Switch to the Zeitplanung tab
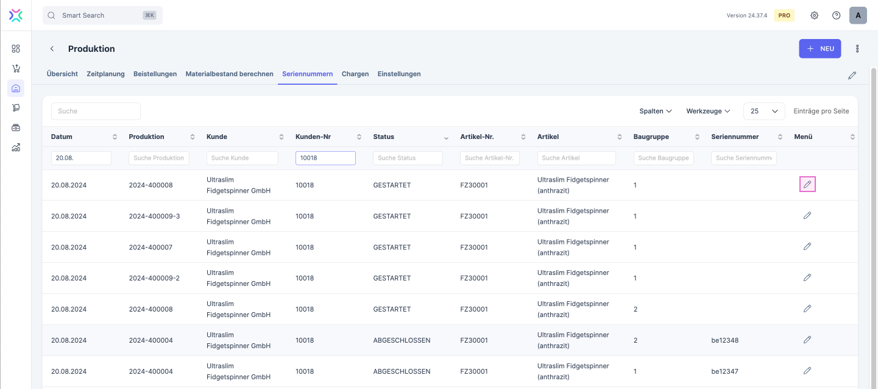The height and width of the screenshot is (389, 878). tap(105, 74)
